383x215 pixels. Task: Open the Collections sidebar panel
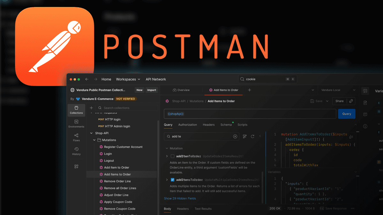tap(76, 110)
